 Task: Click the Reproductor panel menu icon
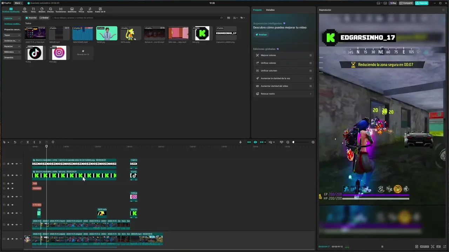443,10
